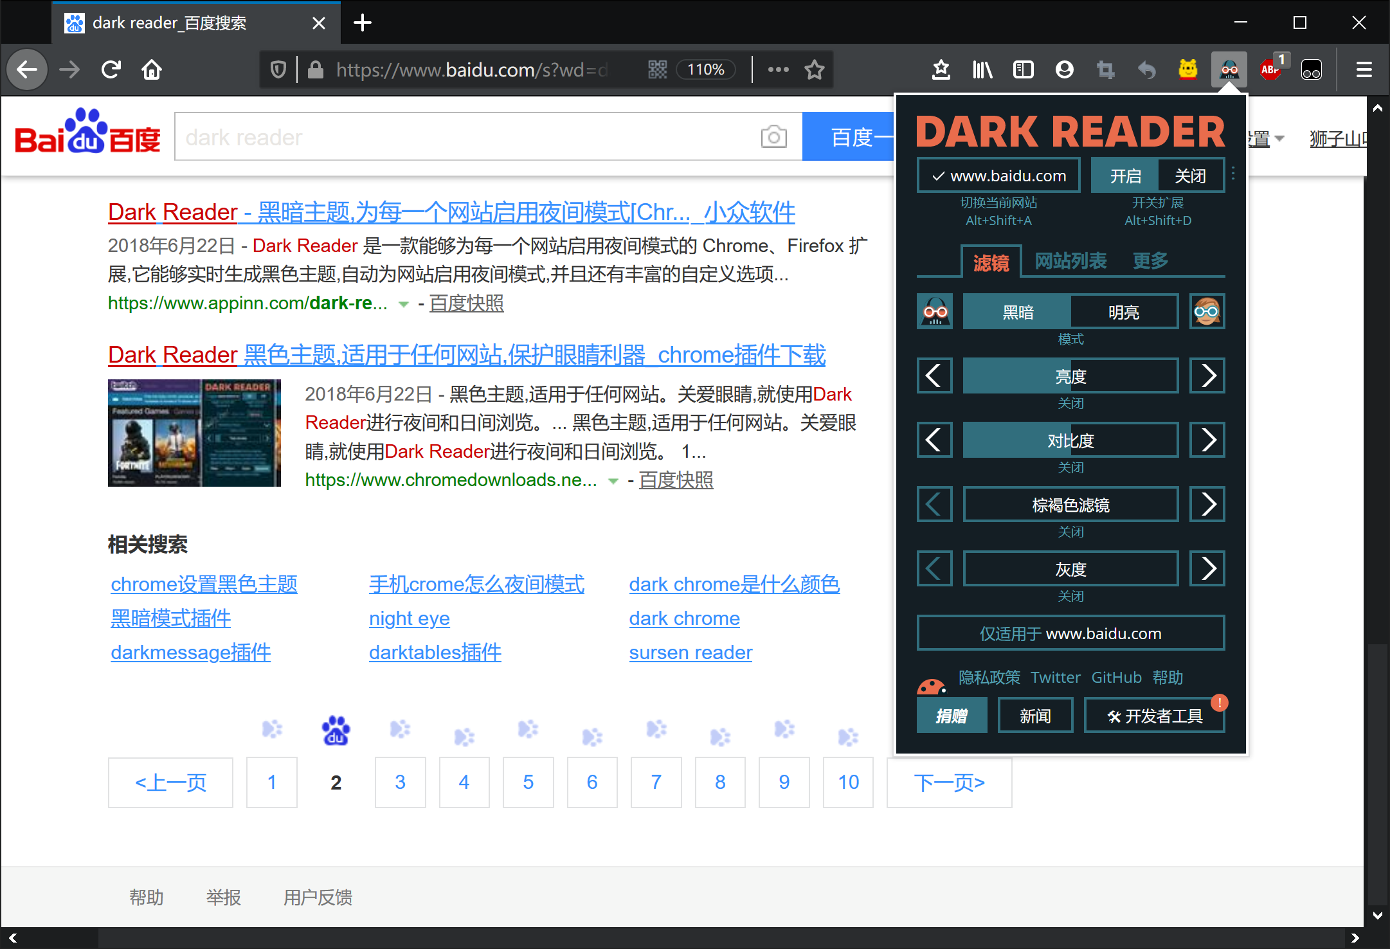This screenshot has height=949, width=1390.
Task: Click Dark mode character icon
Action: 935,312
